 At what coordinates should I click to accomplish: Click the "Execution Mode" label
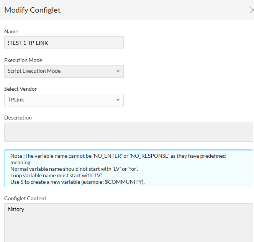23,60
